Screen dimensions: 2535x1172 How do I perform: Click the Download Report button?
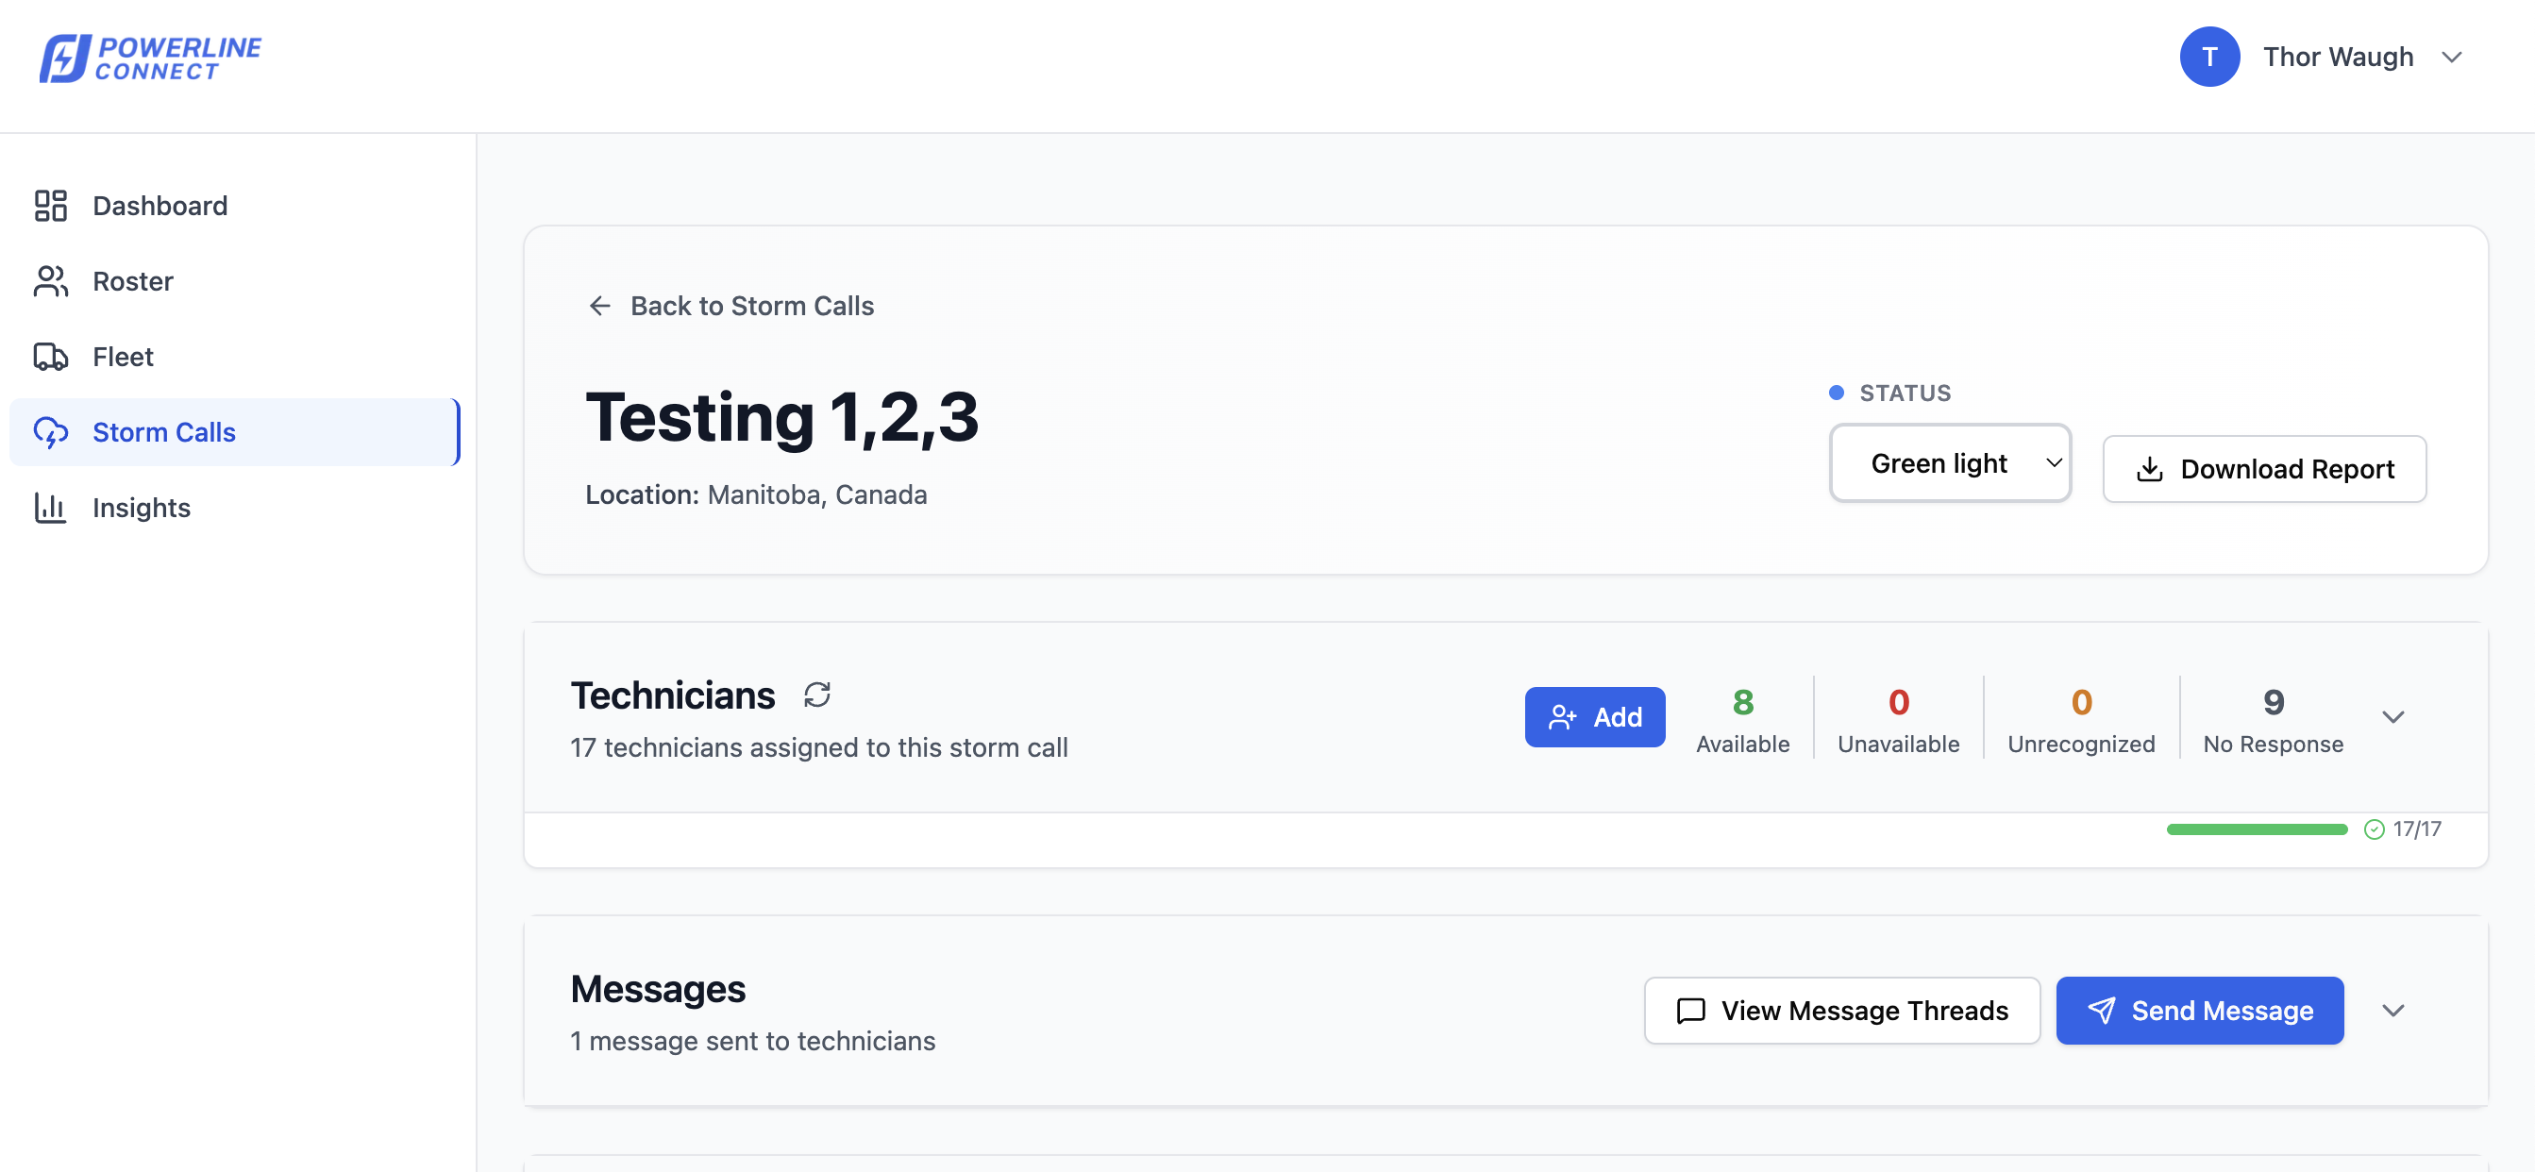[x=2264, y=469]
